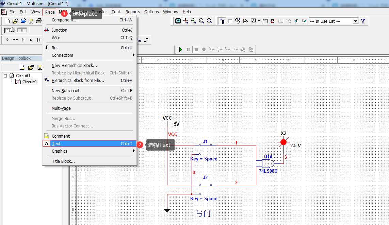Toggle switch J2 in the circuit
The height and width of the screenshot is (225, 389).
(x=205, y=185)
